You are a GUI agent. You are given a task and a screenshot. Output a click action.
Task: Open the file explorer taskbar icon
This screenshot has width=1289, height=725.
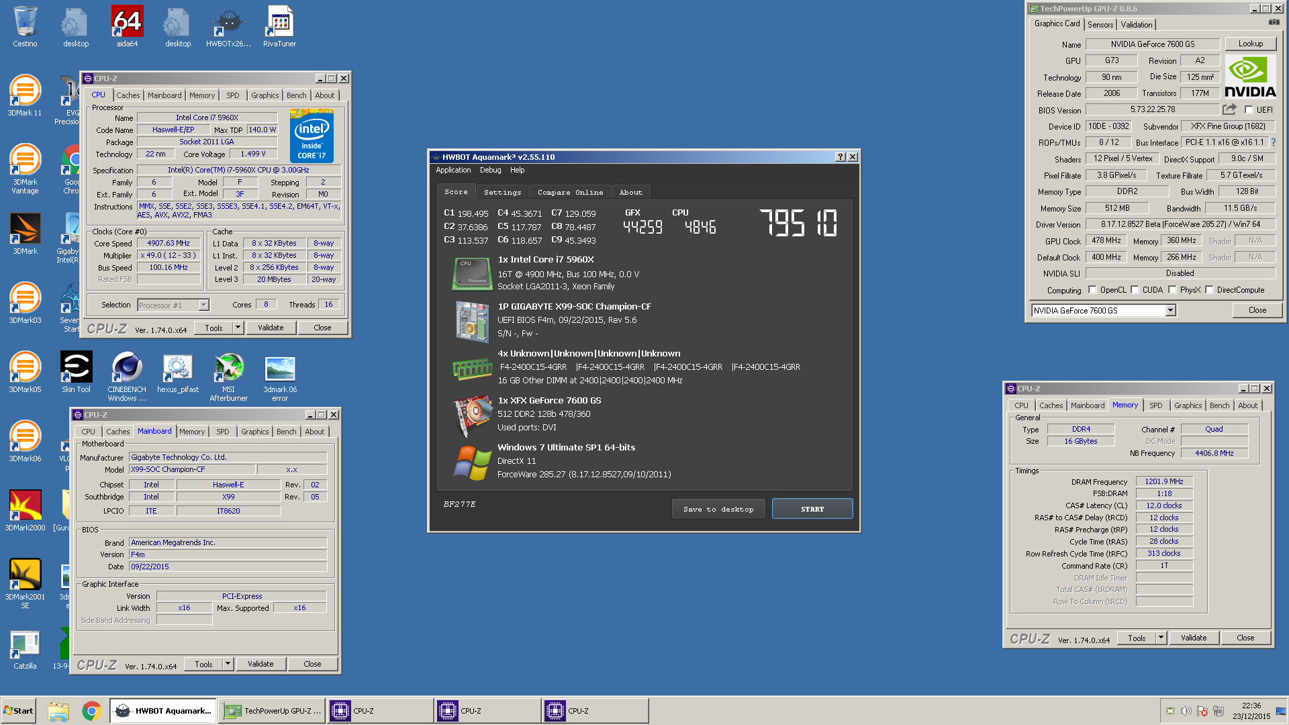tap(58, 711)
